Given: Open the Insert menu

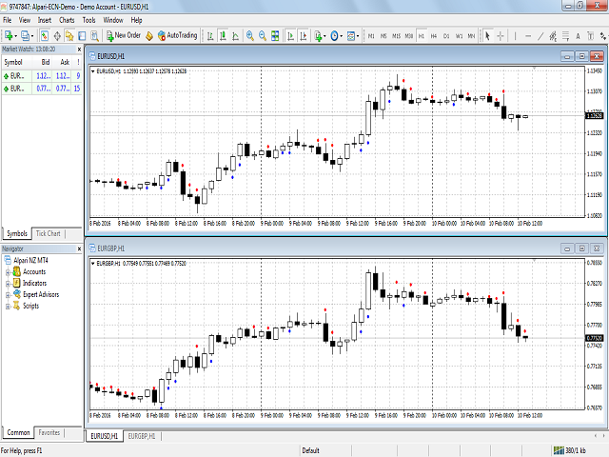Looking at the screenshot, I should point(45,20).
